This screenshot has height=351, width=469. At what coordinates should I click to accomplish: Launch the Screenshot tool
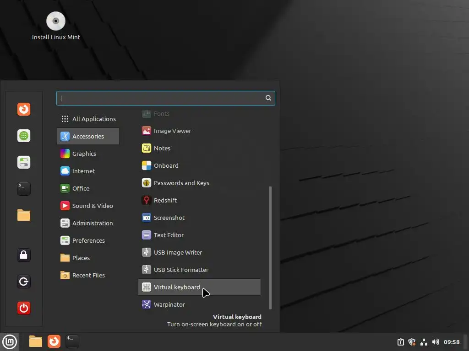[x=200, y=218]
